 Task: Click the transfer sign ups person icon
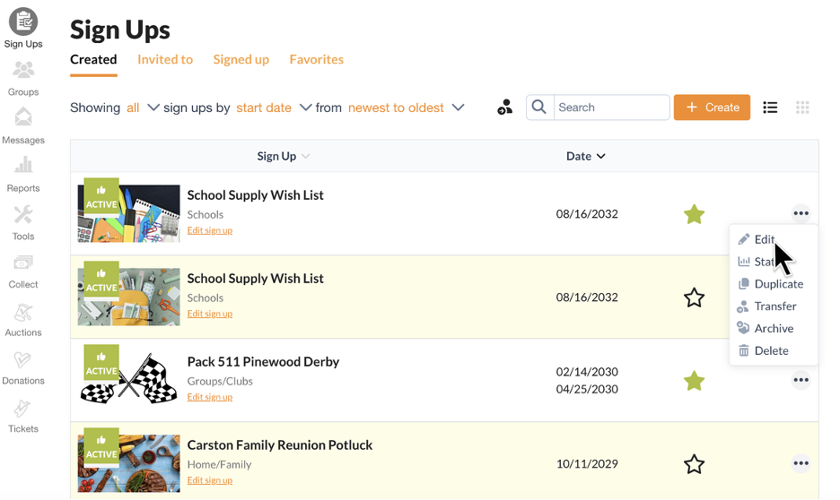point(504,107)
